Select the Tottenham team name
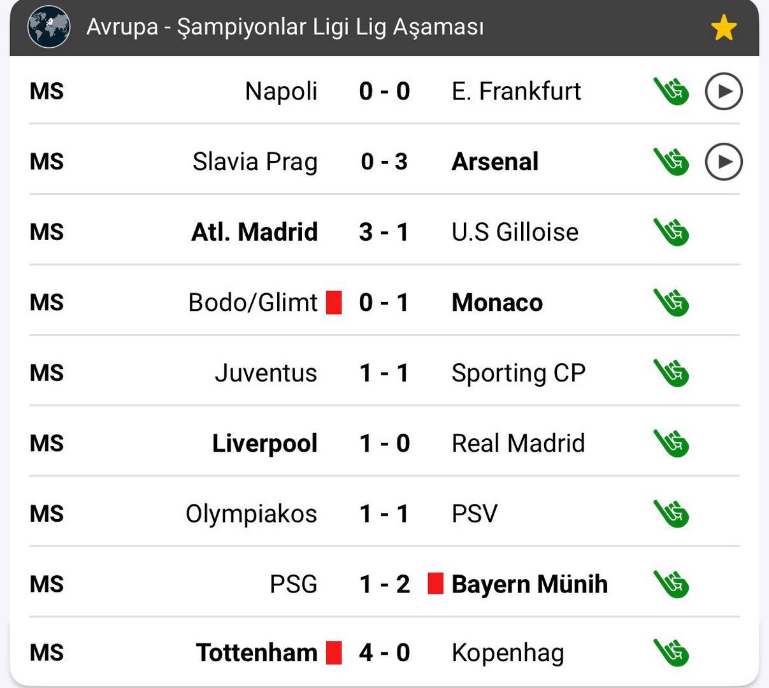This screenshot has height=688, width=769. [257, 653]
